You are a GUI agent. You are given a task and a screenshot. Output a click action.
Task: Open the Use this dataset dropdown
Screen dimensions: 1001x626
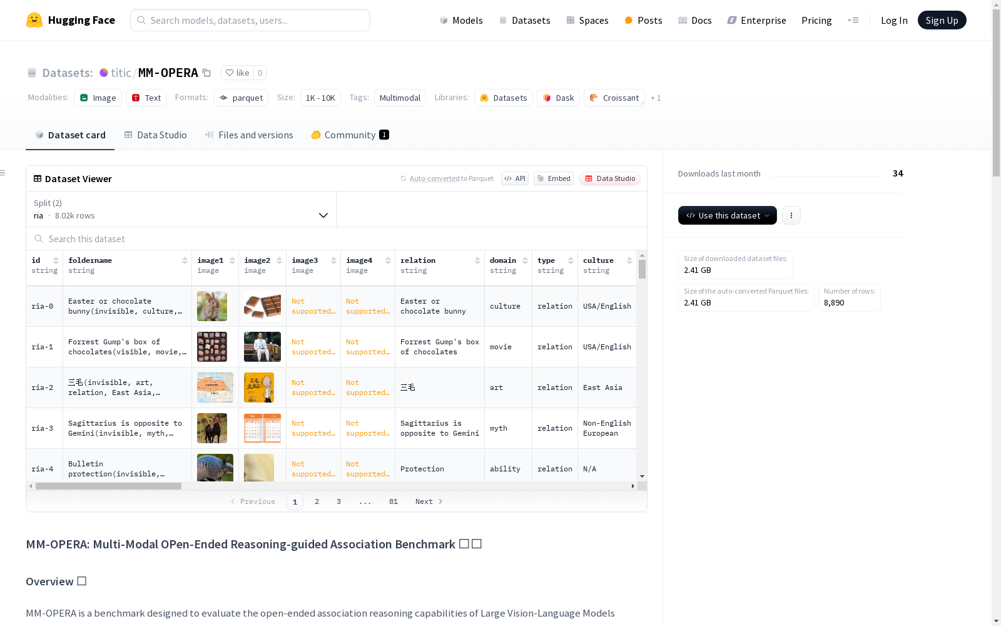click(728, 215)
